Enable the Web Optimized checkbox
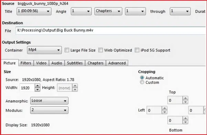This screenshot has height=135, width=207. 100,50
